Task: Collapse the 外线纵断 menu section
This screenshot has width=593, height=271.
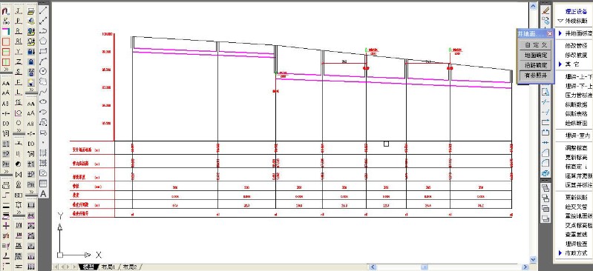Action: pyautogui.click(x=560, y=21)
